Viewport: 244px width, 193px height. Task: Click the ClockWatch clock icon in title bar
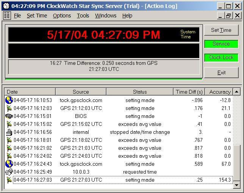point(6,6)
